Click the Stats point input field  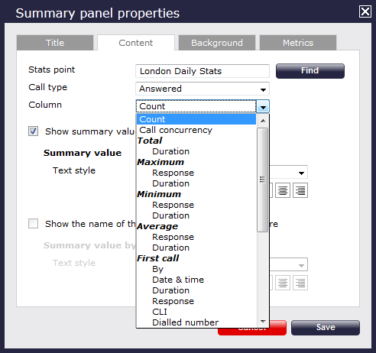click(x=203, y=71)
